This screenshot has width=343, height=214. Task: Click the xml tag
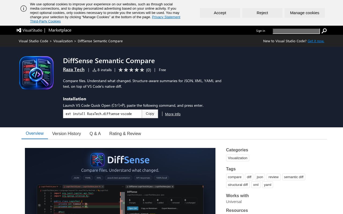[x=256, y=185]
